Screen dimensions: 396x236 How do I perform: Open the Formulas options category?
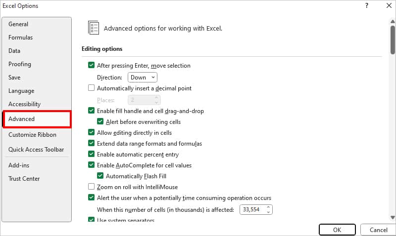coord(20,38)
